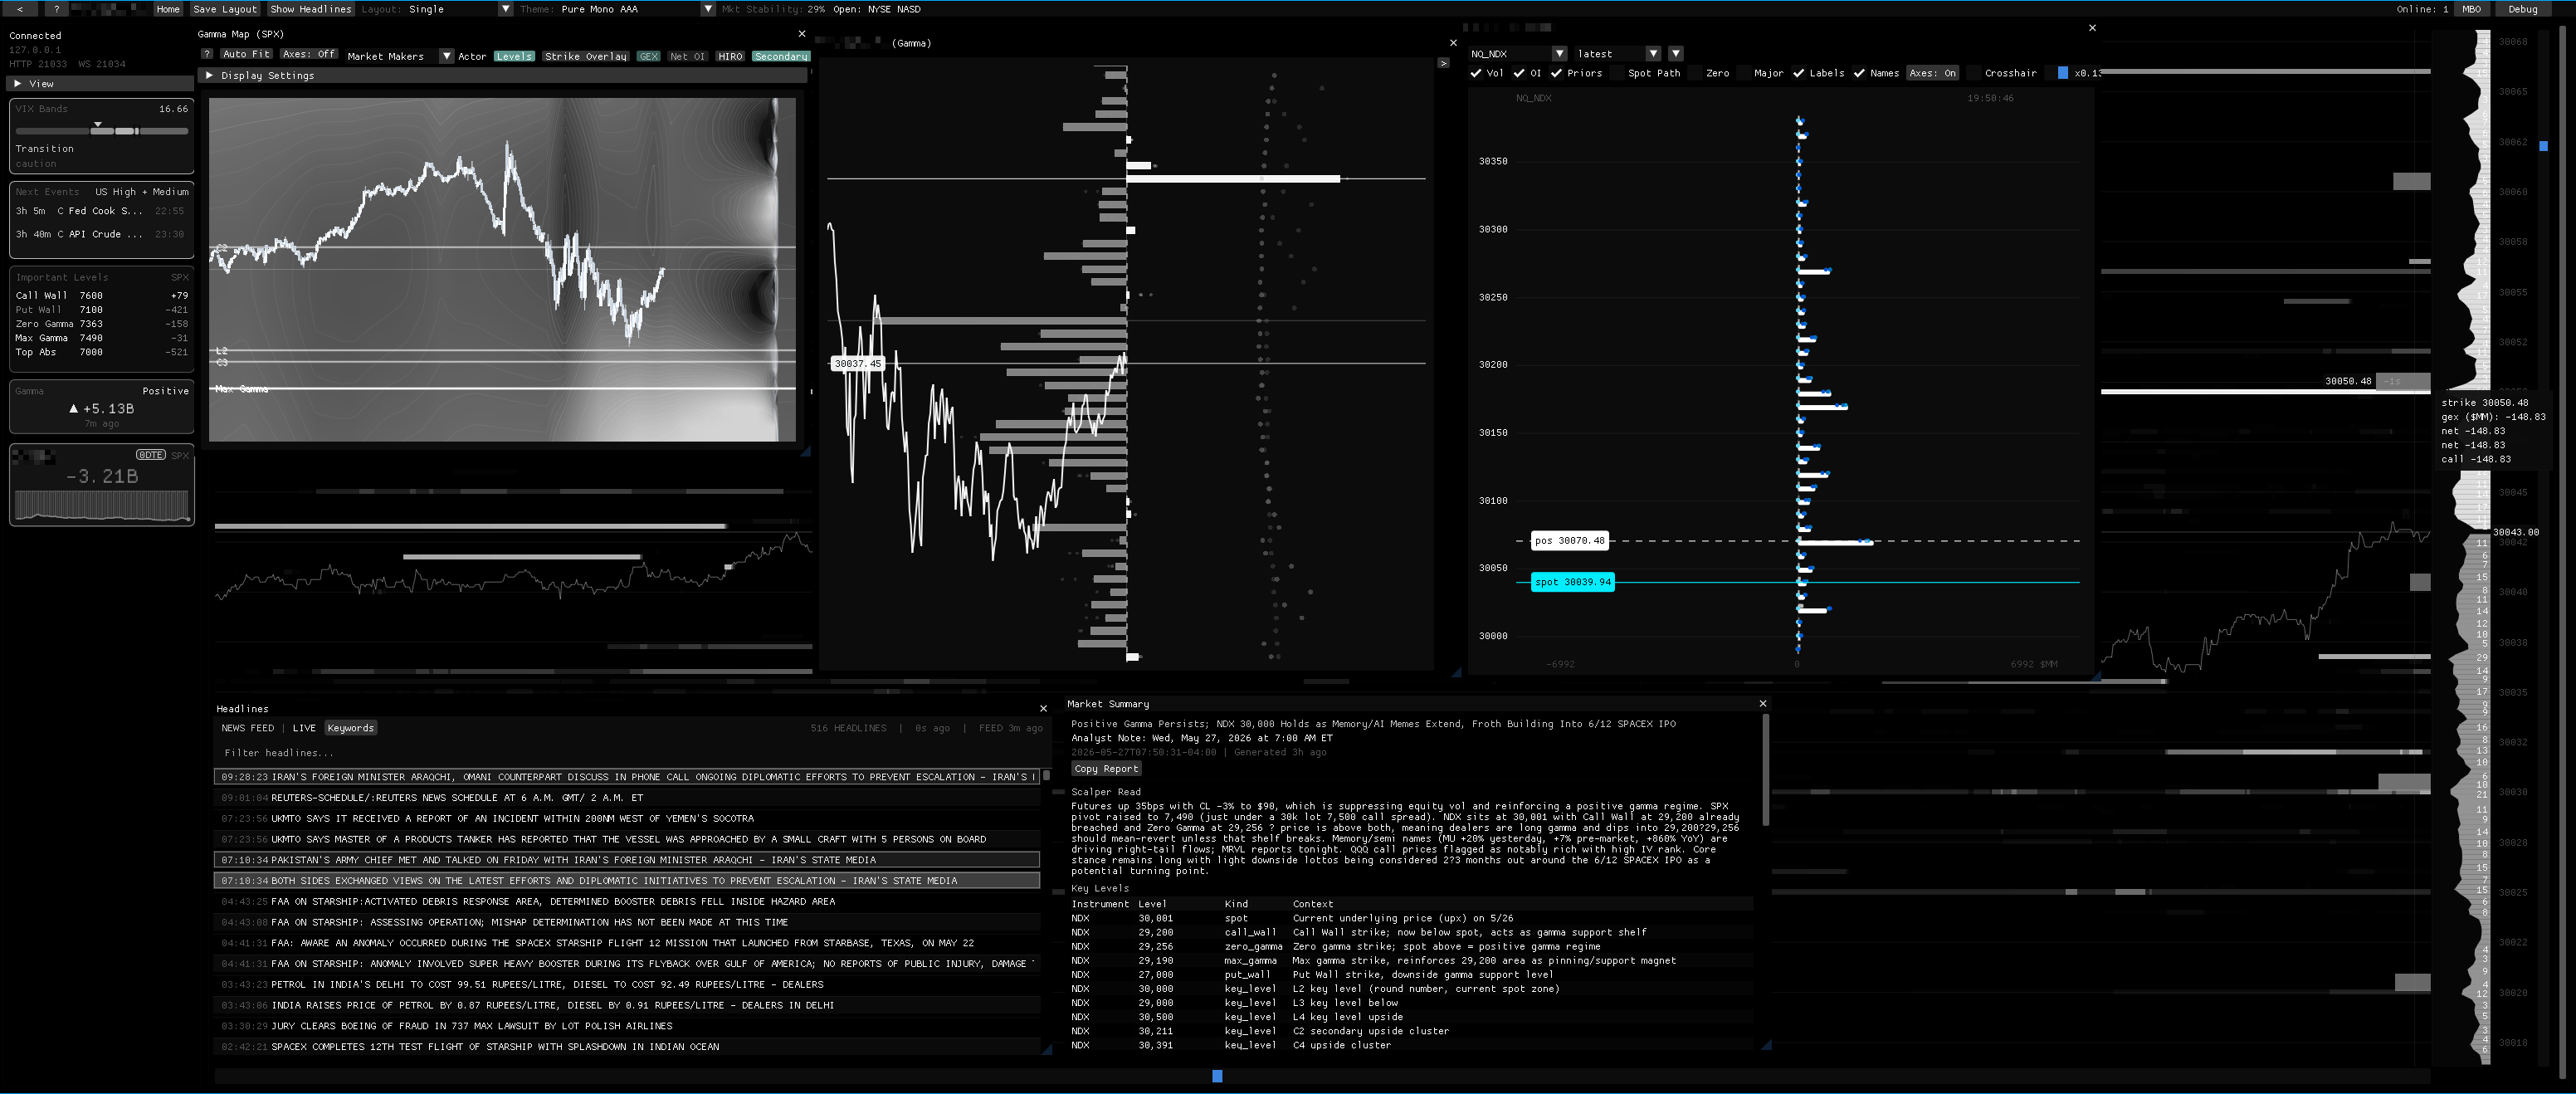
Task: Select the NEWS FEED tab
Action: [247, 728]
